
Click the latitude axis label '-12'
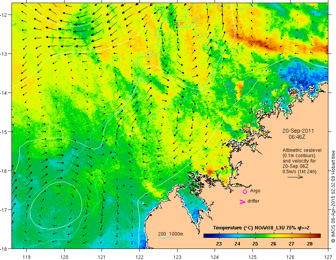4,15
